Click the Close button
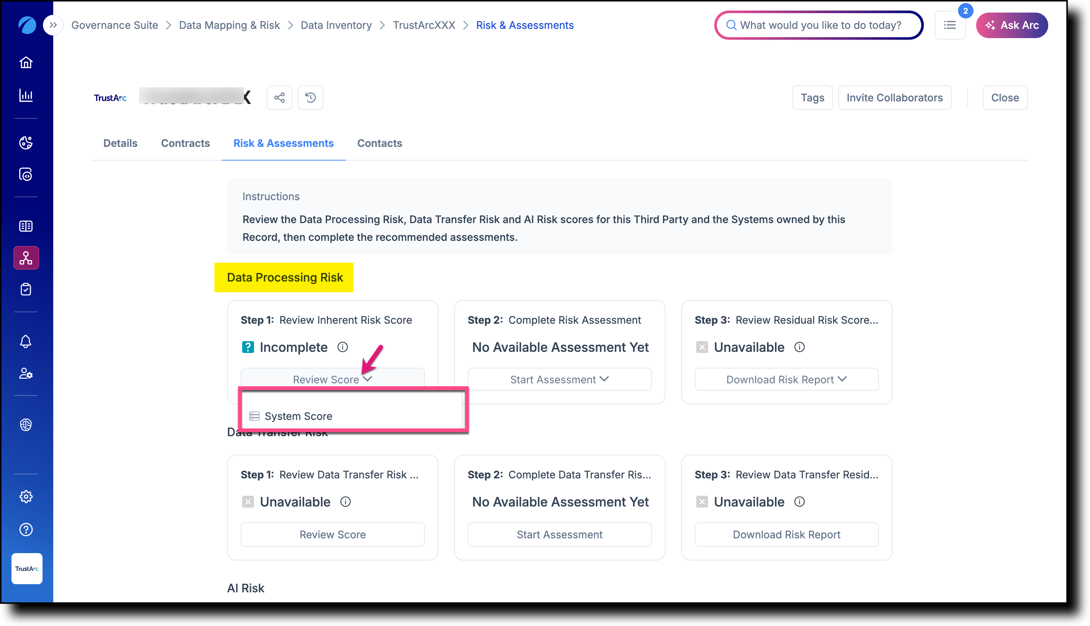Screen dimensions: 1090x626 pyautogui.click(x=1005, y=98)
